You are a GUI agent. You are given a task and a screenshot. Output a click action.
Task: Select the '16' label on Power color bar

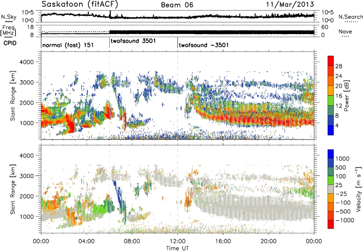point(338,96)
